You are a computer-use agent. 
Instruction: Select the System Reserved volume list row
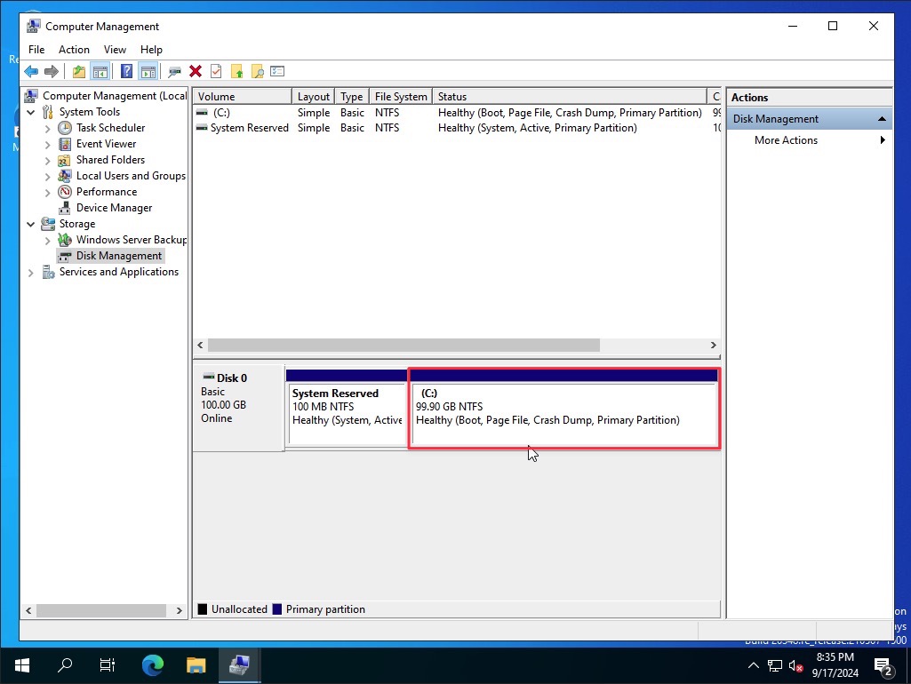(x=457, y=128)
